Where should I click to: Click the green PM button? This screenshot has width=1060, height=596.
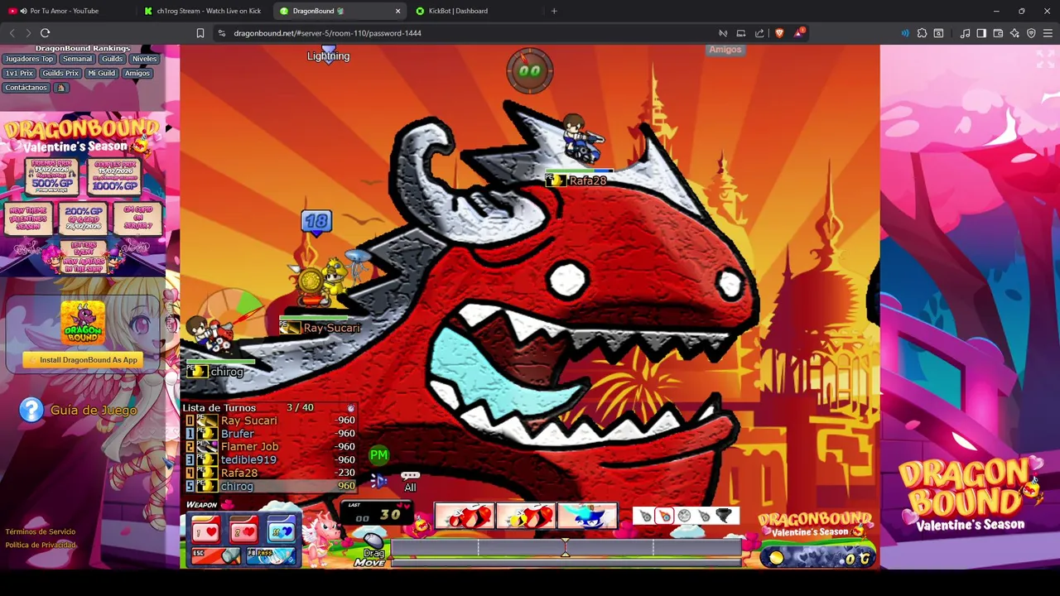378,454
